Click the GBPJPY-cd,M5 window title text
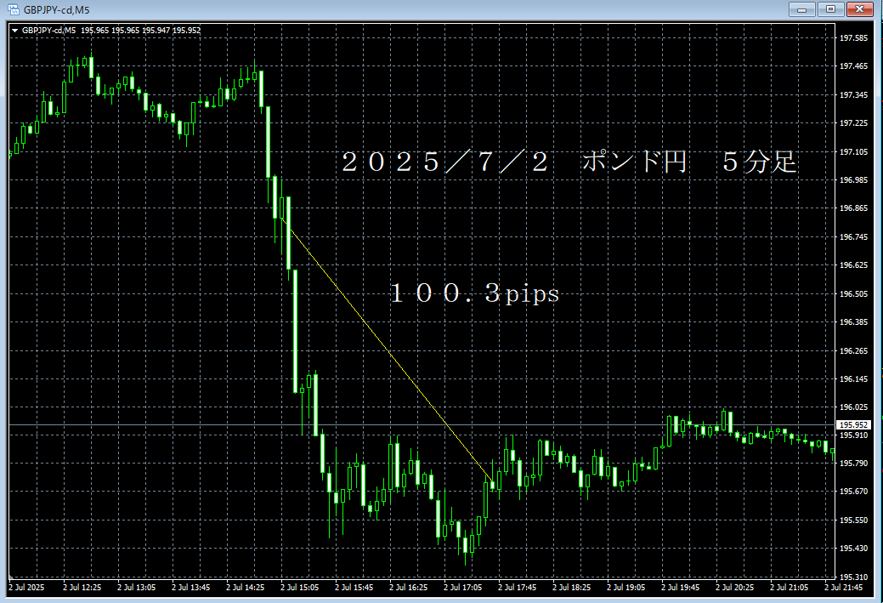This screenshot has height=603, width=883. (x=56, y=10)
